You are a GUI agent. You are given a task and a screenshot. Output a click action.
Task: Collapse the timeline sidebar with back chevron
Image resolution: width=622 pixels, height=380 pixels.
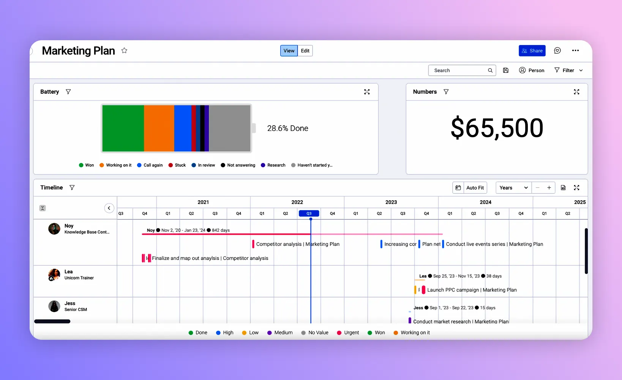pyautogui.click(x=109, y=208)
